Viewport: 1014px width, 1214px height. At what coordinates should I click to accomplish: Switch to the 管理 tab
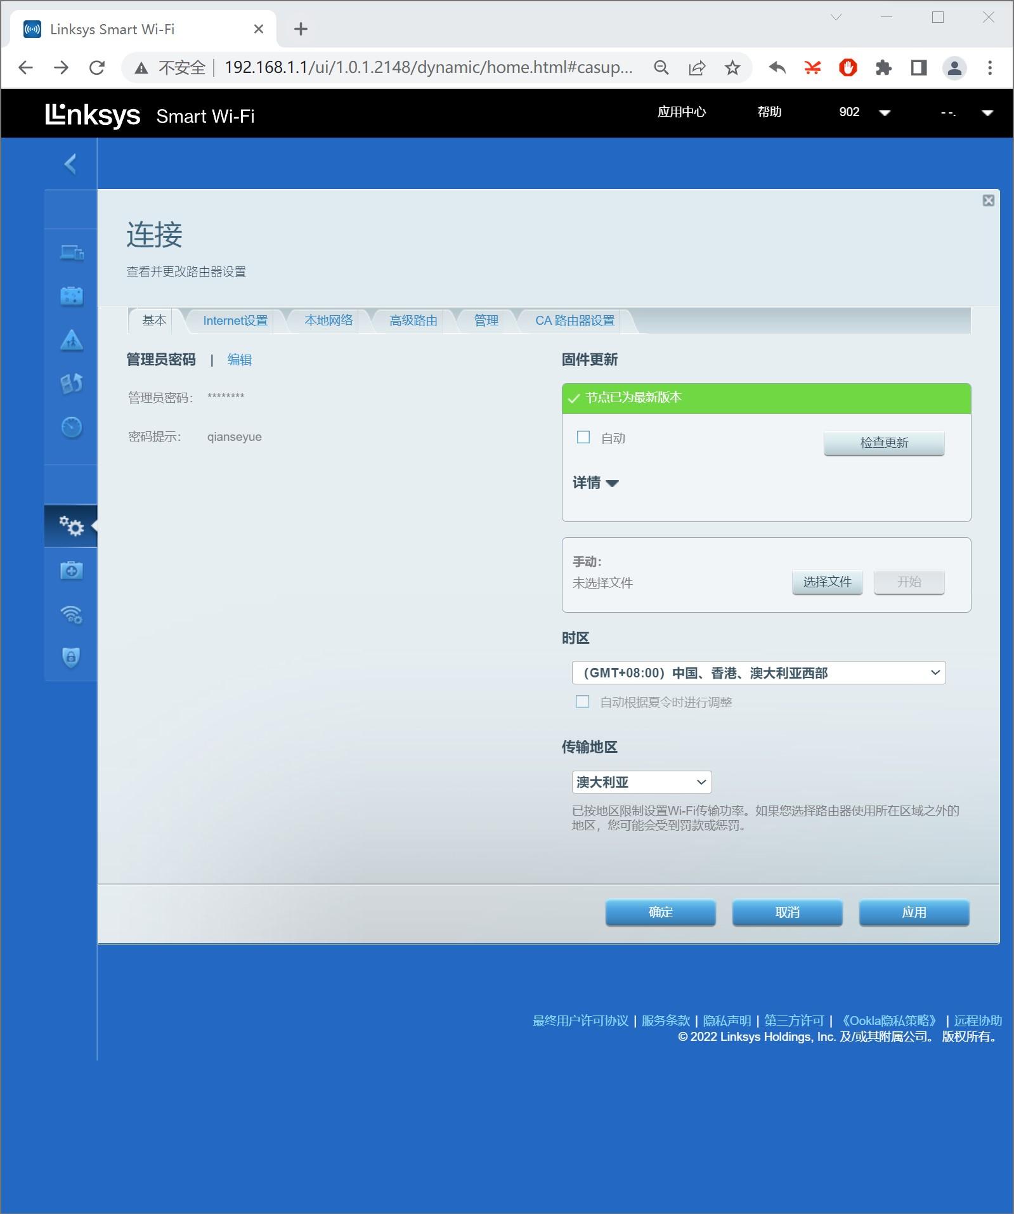click(486, 320)
